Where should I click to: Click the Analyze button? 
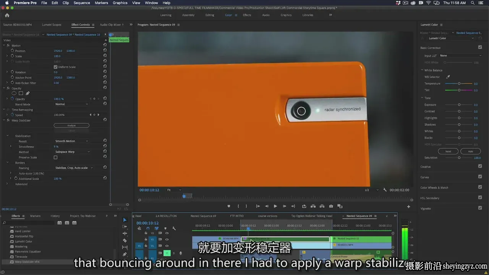pyautogui.click(x=71, y=125)
